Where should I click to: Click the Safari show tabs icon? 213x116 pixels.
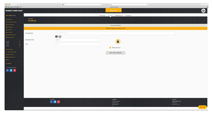(206, 5)
